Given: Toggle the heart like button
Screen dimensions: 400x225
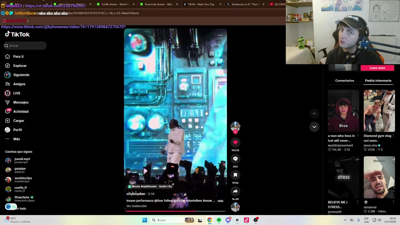Looking at the screenshot, I should pyautogui.click(x=235, y=142).
